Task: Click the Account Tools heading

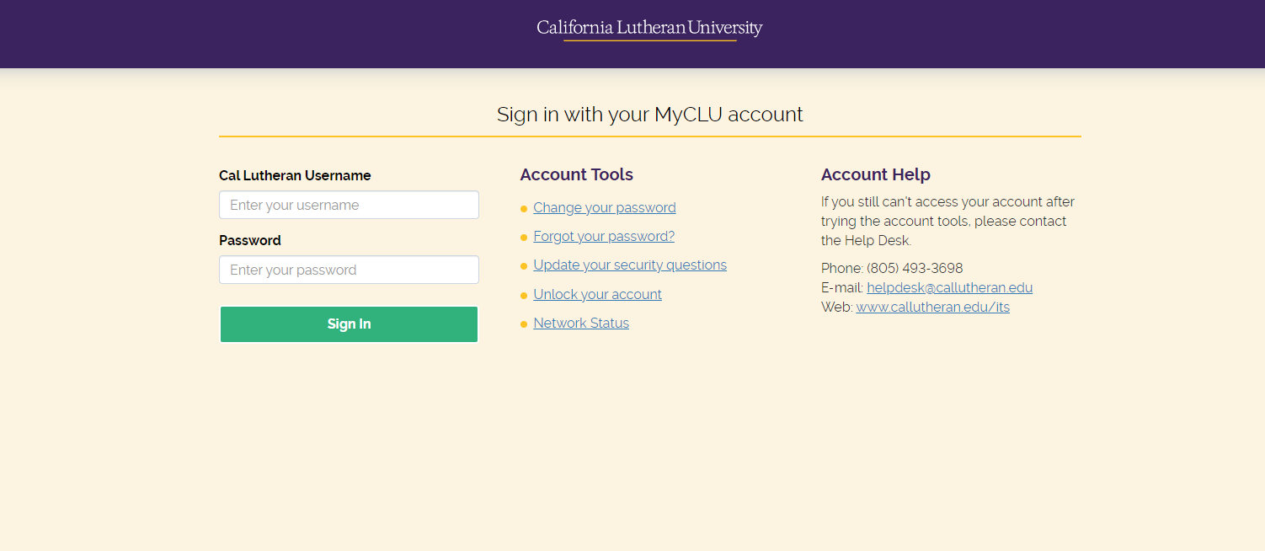Action: pyautogui.click(x=576, y=174)
